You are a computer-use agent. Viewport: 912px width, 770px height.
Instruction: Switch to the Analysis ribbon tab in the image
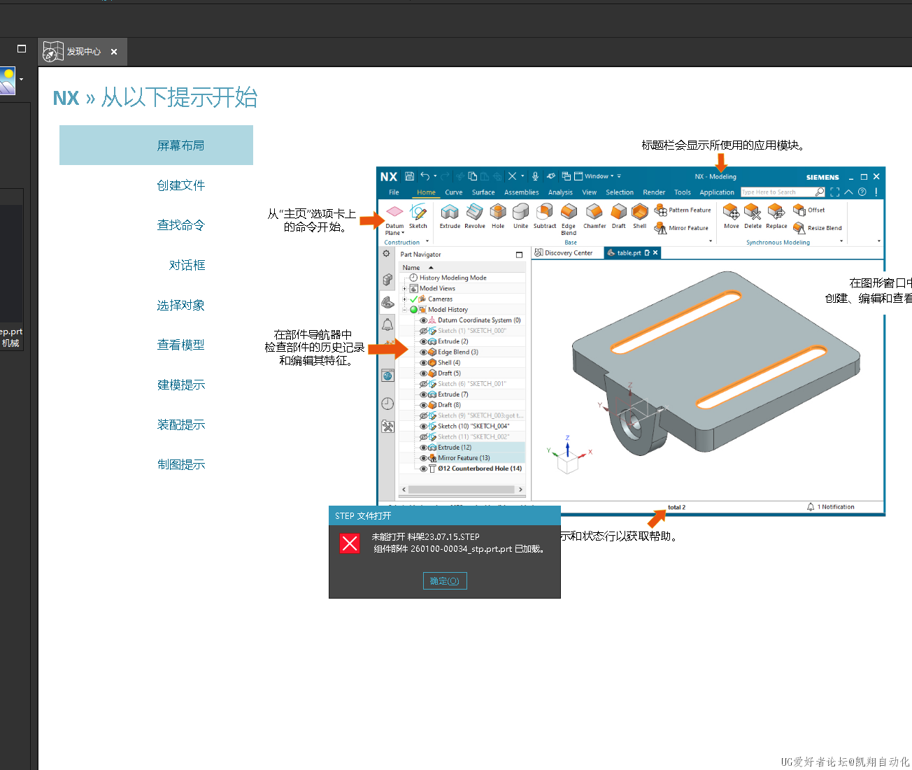pyautogui.click(x=560, y=192)
